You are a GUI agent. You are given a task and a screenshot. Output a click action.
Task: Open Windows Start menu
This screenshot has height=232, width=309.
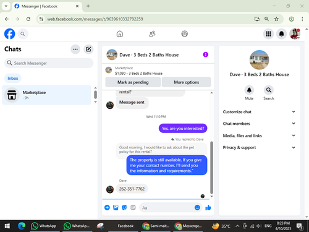(x=7, y=226)
